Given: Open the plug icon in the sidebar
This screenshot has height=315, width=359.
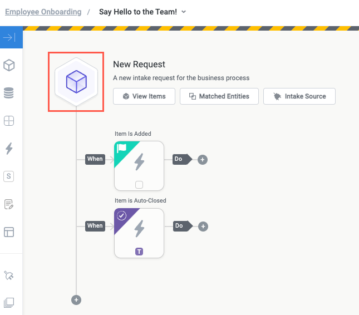Looking at the screenshot, I should coord(9,275).
